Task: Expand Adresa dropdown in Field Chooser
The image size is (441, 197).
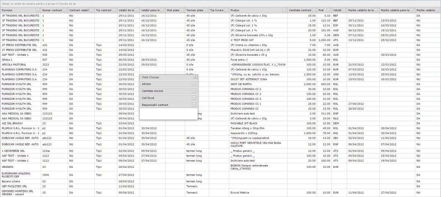Action: pos(193,84)
